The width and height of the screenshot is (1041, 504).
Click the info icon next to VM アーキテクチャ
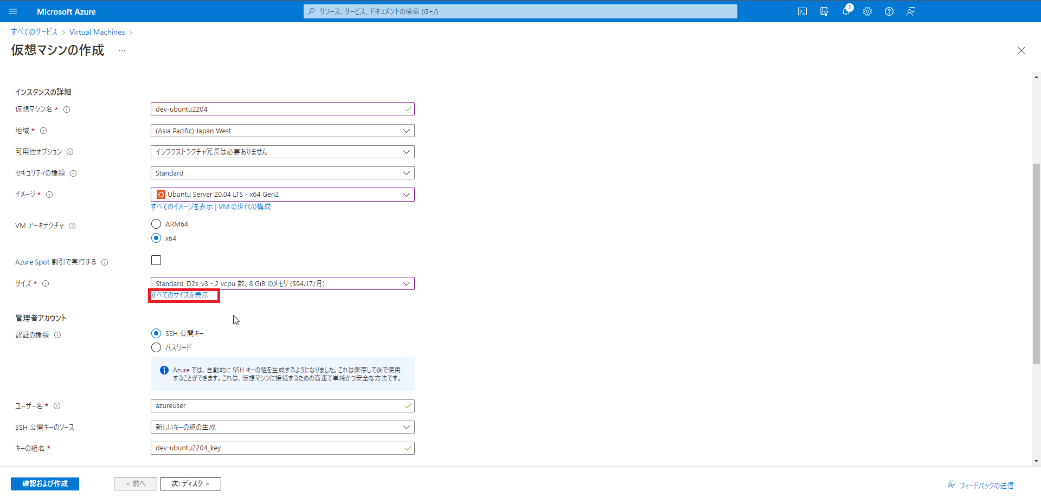coord(72,226)
